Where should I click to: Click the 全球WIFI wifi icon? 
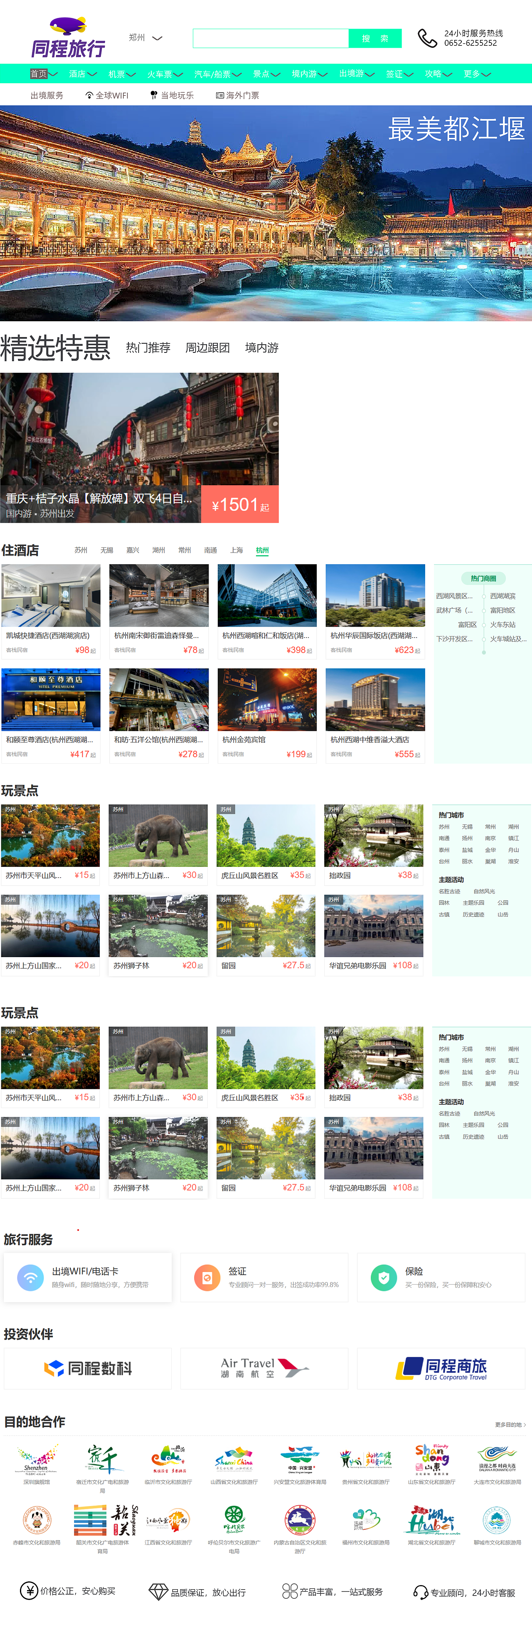click(x=89, y=96)
